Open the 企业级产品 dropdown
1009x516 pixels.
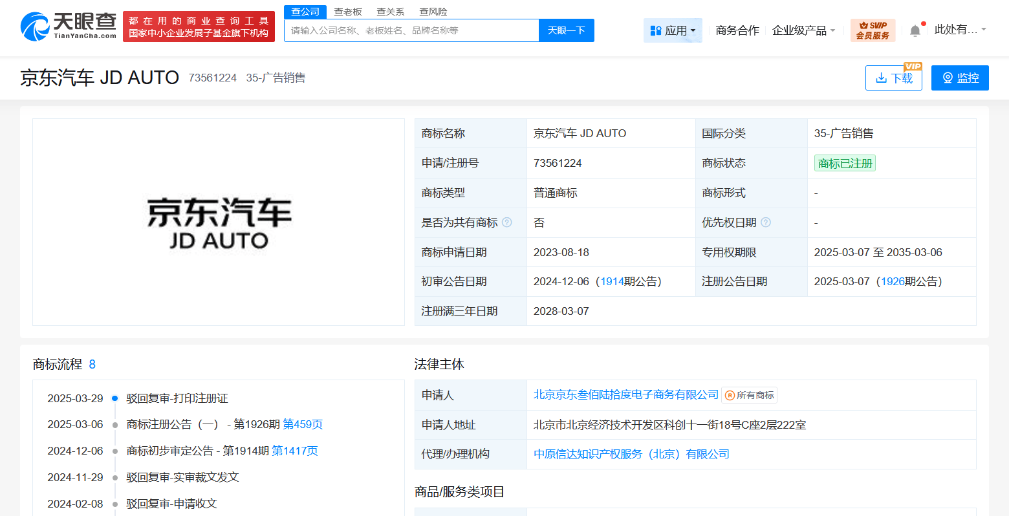803,30
